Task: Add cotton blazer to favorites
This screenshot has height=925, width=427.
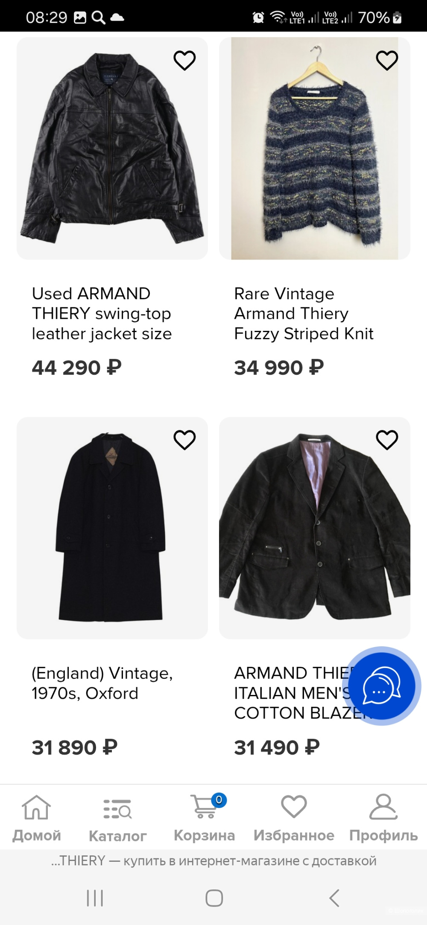Action: (x=387, y=440)
